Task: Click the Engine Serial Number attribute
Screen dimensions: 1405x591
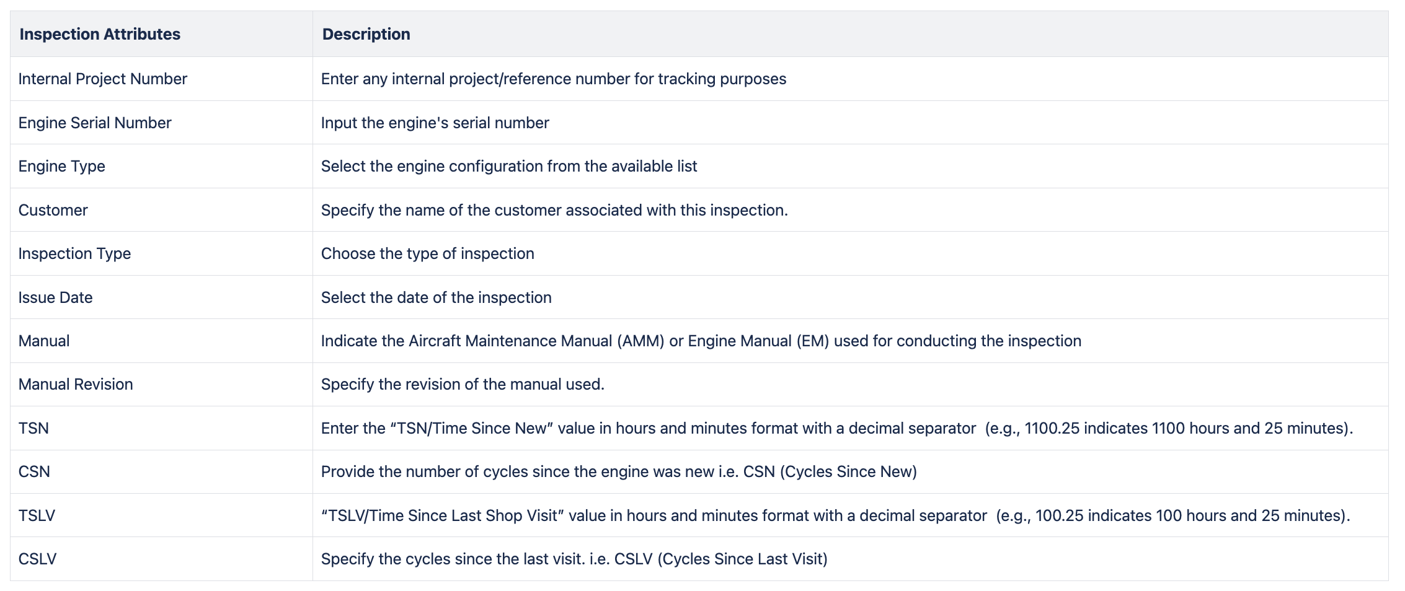Action: (x=95, y=123)
